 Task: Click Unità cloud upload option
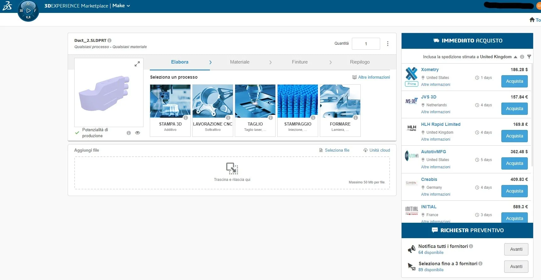click(376, 150)
